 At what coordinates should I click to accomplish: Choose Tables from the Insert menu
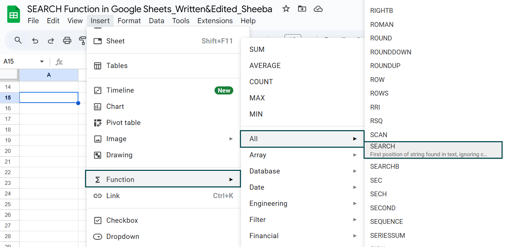point(163,66)
